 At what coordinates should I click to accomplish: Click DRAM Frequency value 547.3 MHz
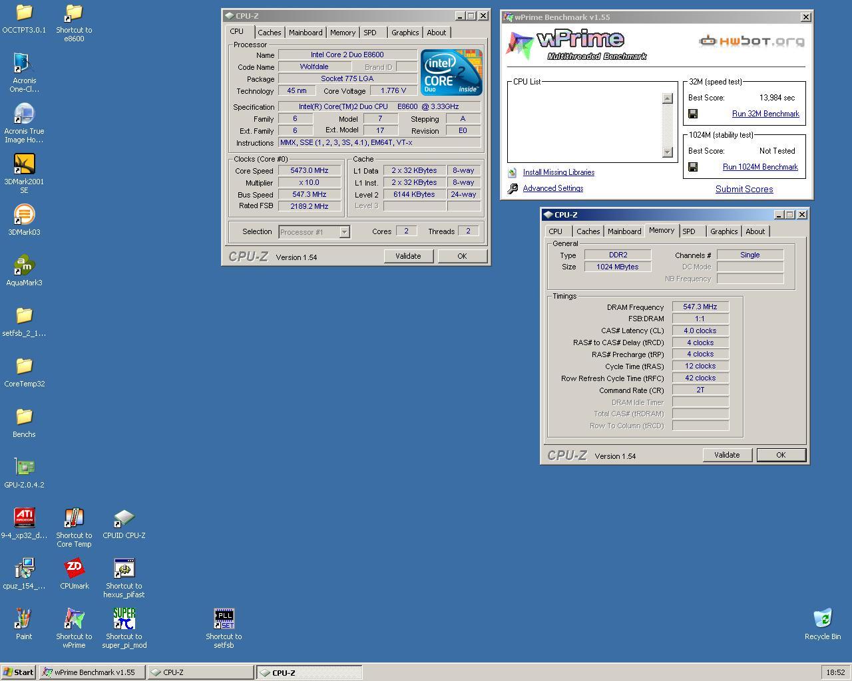coord(700,307)
